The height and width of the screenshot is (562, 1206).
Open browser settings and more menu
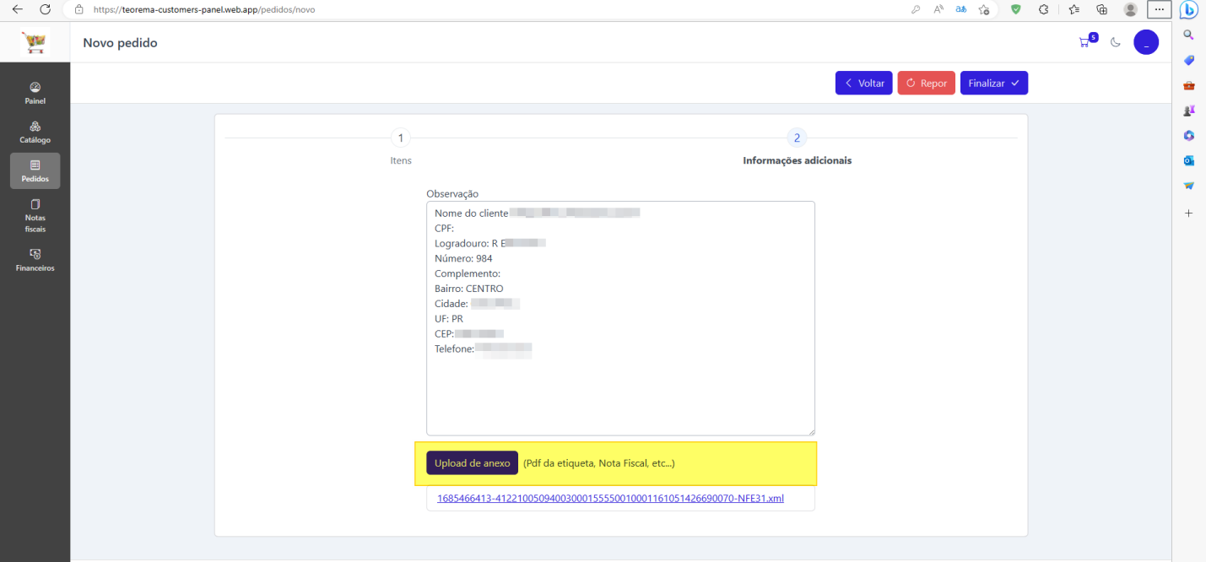(1160, 9)
